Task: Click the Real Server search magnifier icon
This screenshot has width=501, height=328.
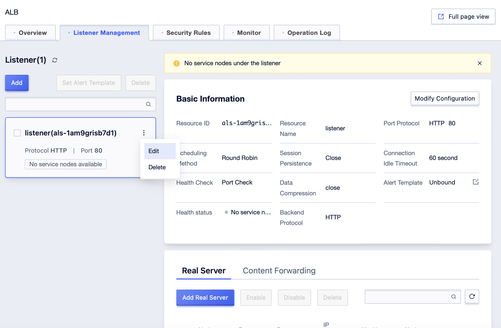Action: 454,297
